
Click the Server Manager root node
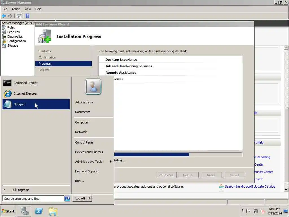coord(18,23)
